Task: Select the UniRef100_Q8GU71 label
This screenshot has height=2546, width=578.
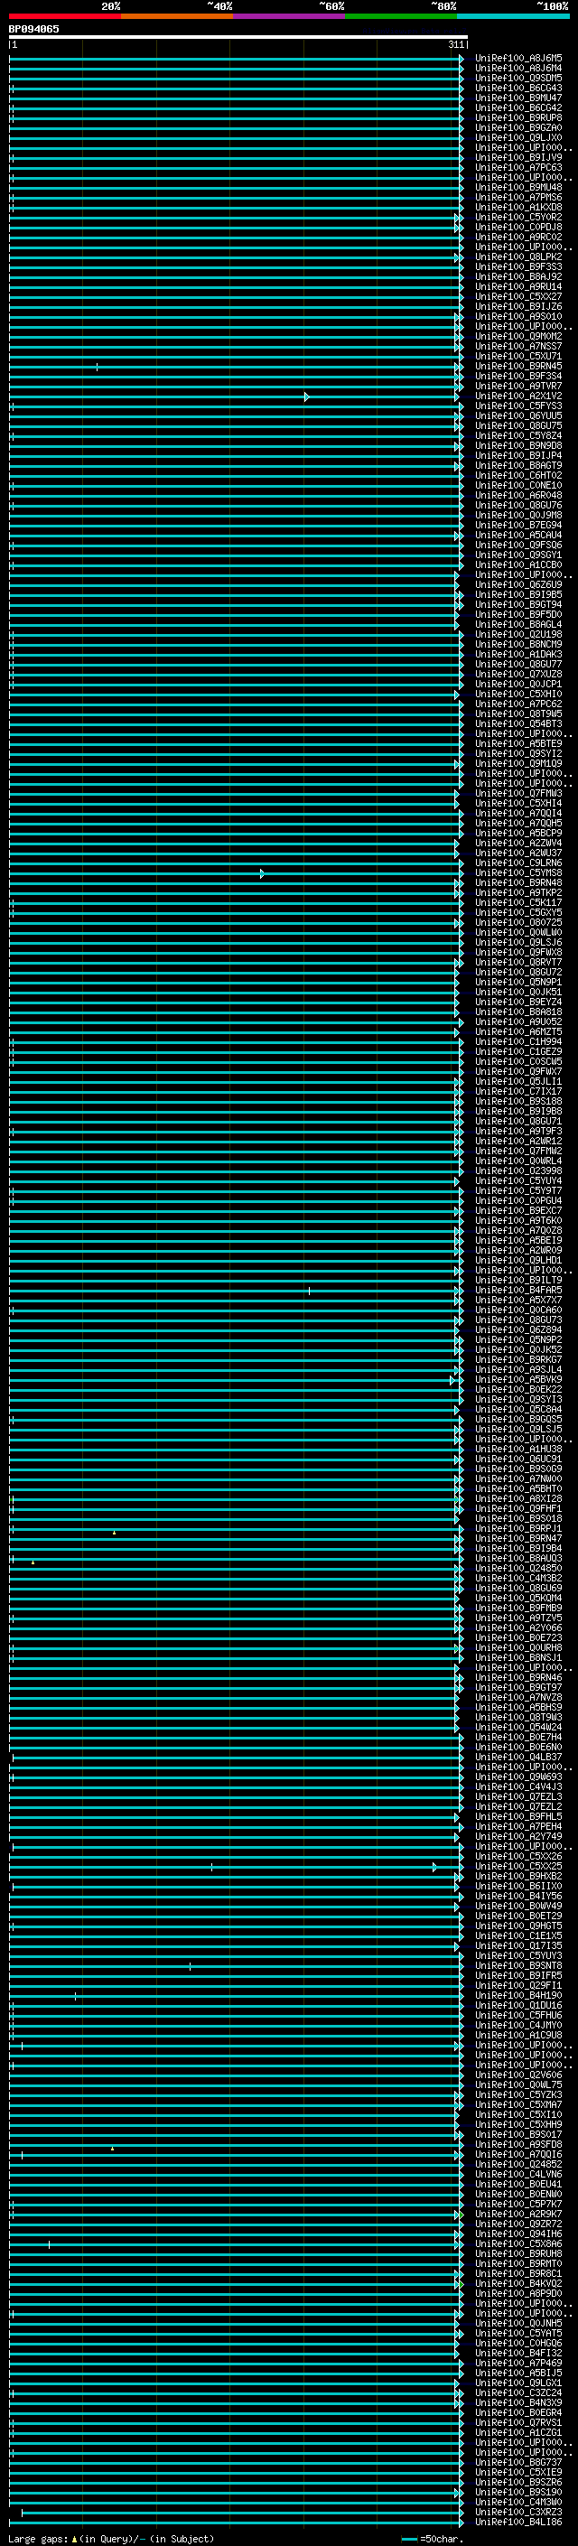Action: point(518,1121)
